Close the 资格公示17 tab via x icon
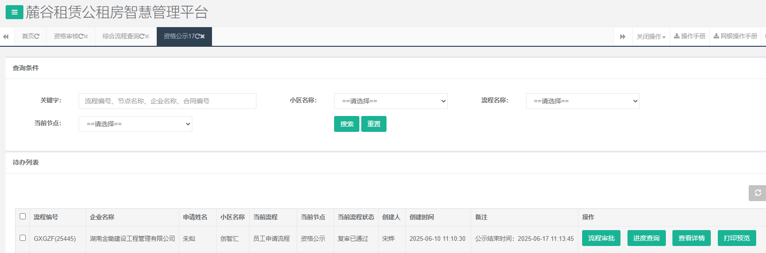The height and width of the screenshot is (253, 766). [203, 36]
